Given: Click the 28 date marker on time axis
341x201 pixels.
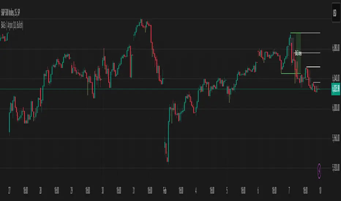Looking at the screenshot, I should click(41, 190).
